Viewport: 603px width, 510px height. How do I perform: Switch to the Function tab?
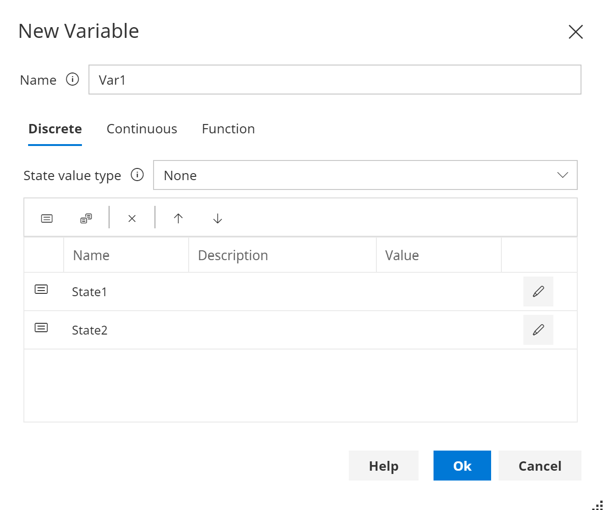[x=228, y=129]
